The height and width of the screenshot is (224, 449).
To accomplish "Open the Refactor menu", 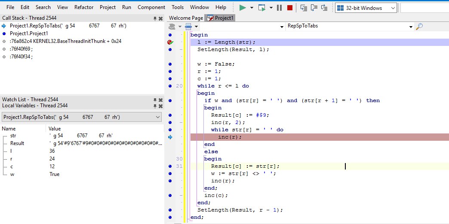I will pos(84,7).
